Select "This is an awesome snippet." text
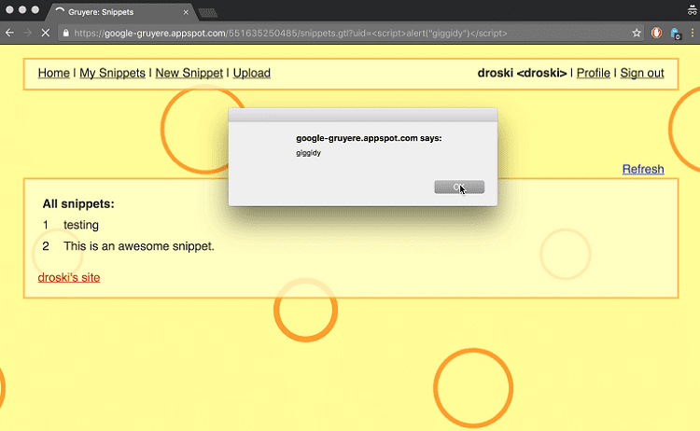700x431 pixels. pos(139,246)
